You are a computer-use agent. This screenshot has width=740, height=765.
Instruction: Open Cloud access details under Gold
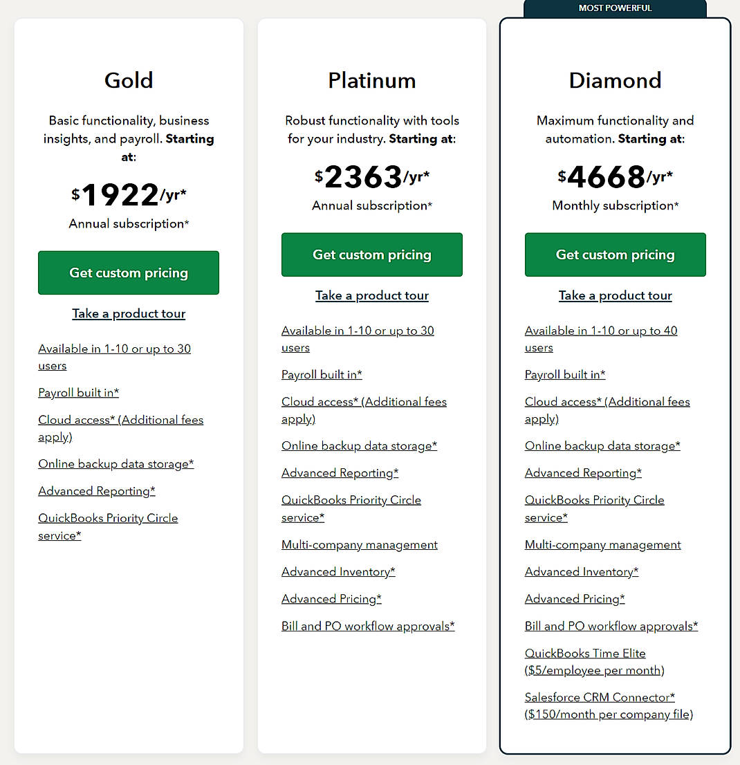[x=120, y=420]
